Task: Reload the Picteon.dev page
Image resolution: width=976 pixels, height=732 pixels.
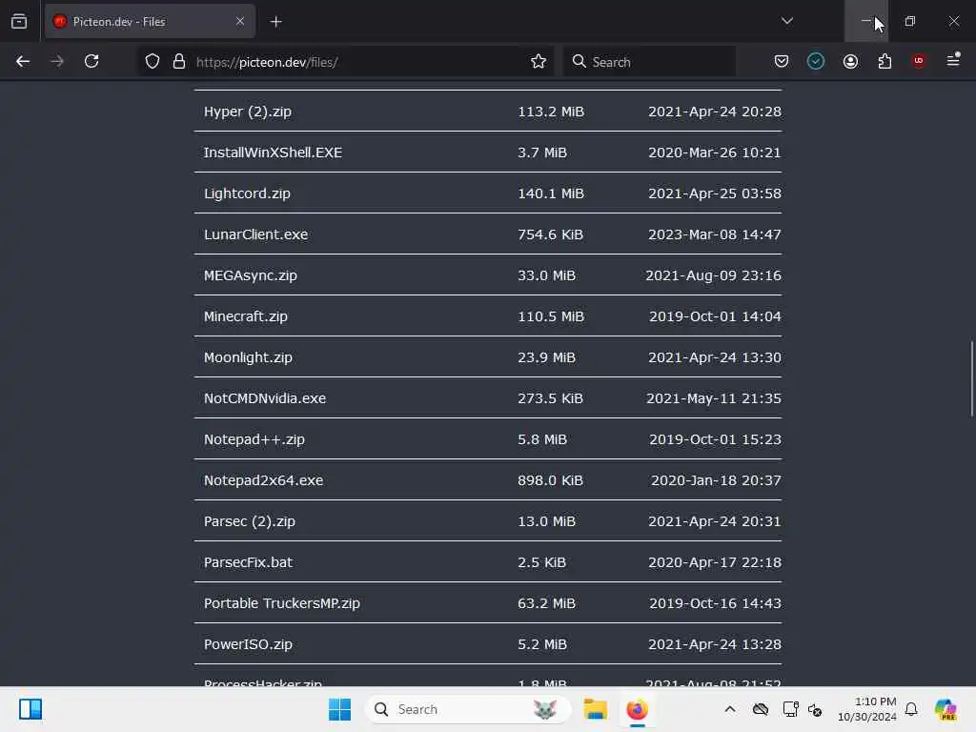Action: click(x=91, y=61)
